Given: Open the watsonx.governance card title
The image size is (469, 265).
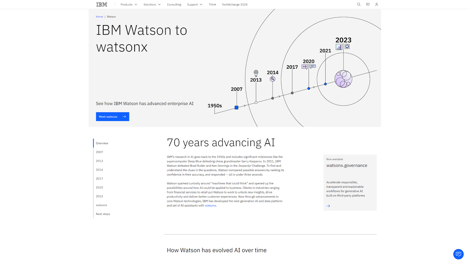Looking at the screenshot, I should [x=347, y=166].
